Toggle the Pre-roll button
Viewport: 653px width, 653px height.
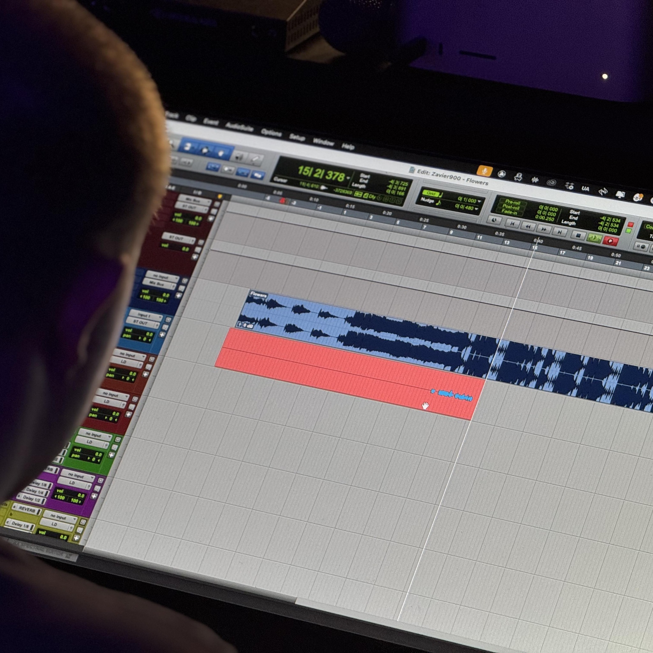point(513,202)
